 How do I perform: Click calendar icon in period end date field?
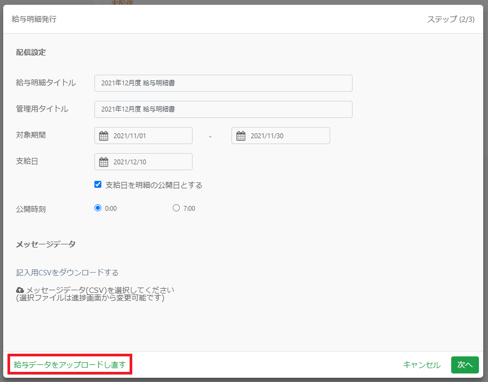241,136
